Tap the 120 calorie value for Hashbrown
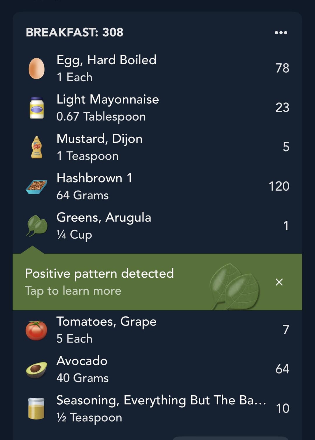The image size is (315, 440). coord(279,186)
